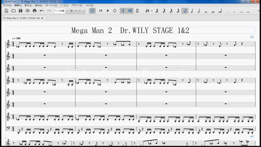Toggle pan score during playback
The image size is (261, 147).
pyautogui.click(x=130, y=11)
